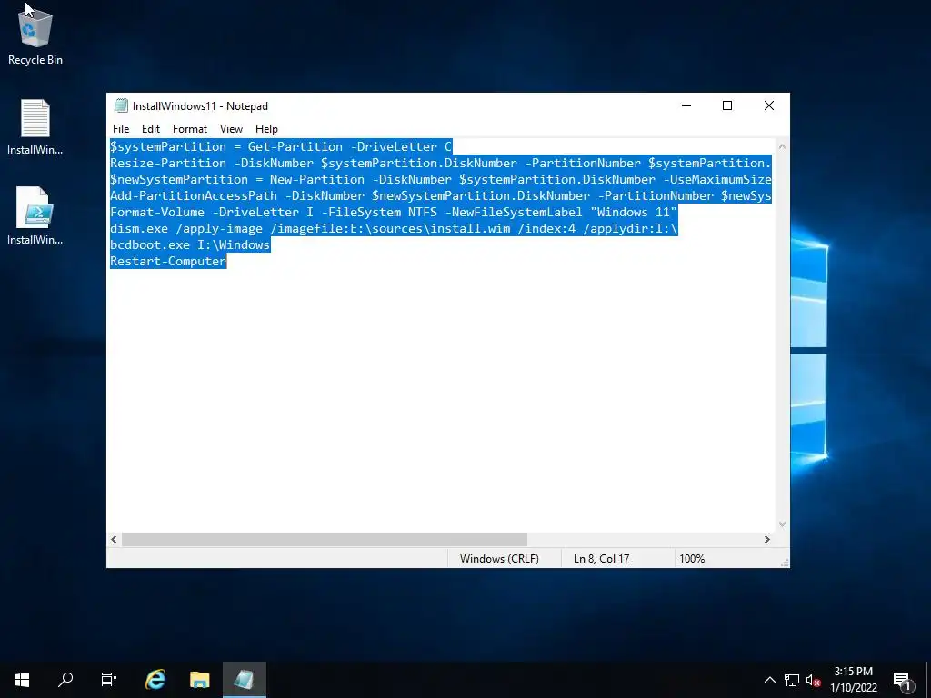Click the Restart-Computer line
This screenshot has height=698, width=931.
click(x=168, y=261)
